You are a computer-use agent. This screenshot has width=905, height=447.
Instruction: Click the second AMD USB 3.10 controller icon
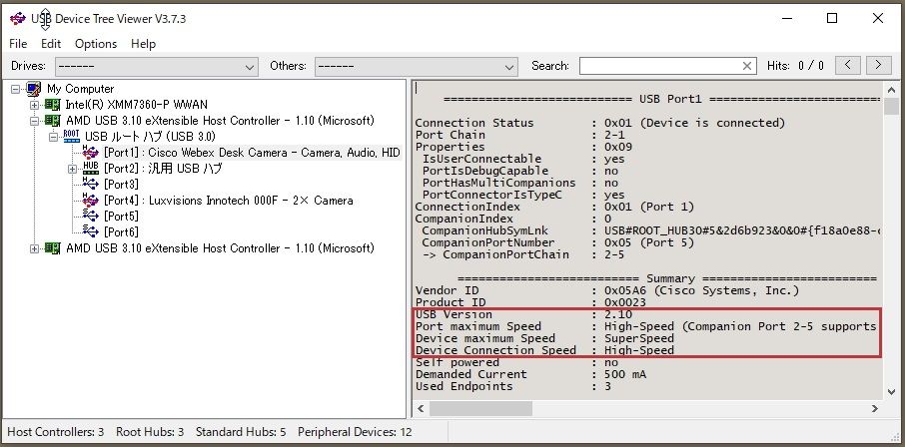click(x=53, y=248)
